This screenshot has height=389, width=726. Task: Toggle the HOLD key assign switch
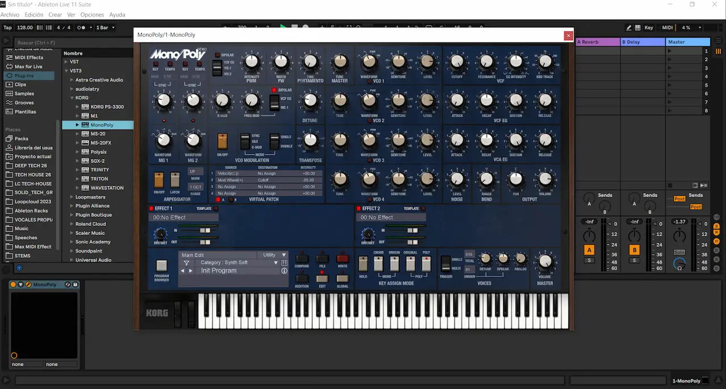[363, 263]
